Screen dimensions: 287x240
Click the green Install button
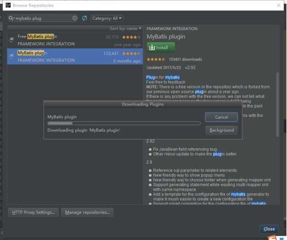tap(161, 48)
